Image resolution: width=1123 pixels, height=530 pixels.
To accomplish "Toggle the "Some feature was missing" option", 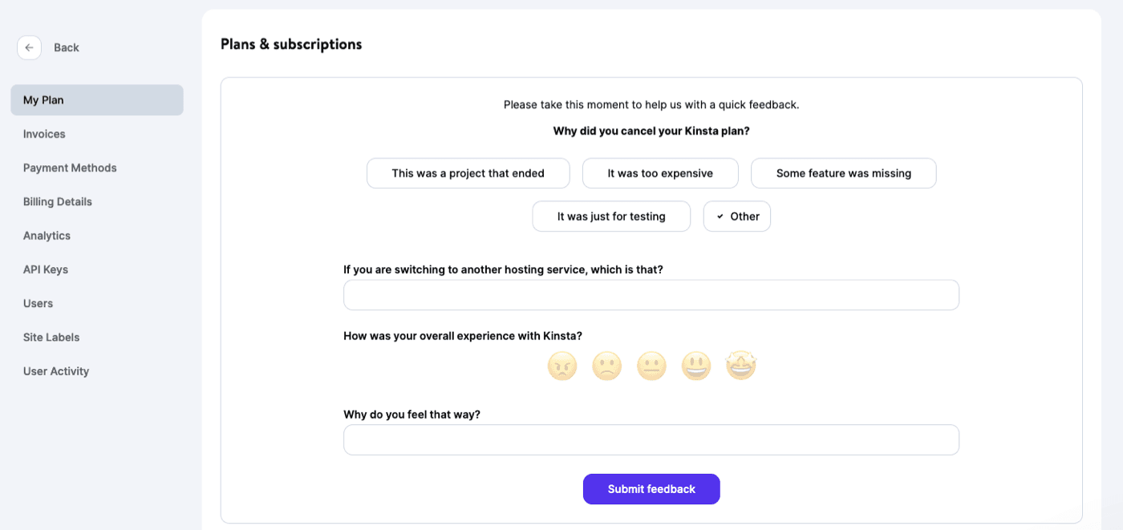I will coord(843,172).
